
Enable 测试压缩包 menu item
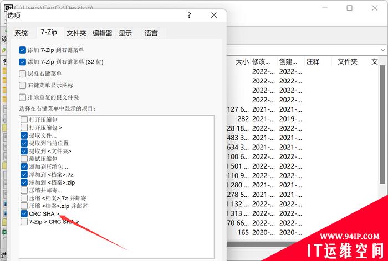(x=24, y=159)
